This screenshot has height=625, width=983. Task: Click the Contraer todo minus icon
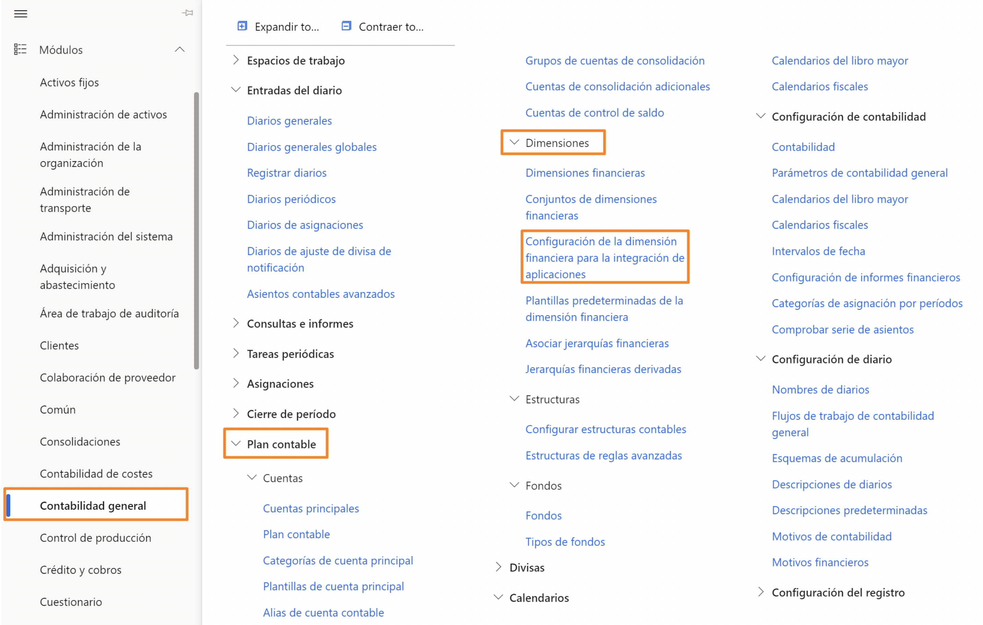click(x=346, y=26)
